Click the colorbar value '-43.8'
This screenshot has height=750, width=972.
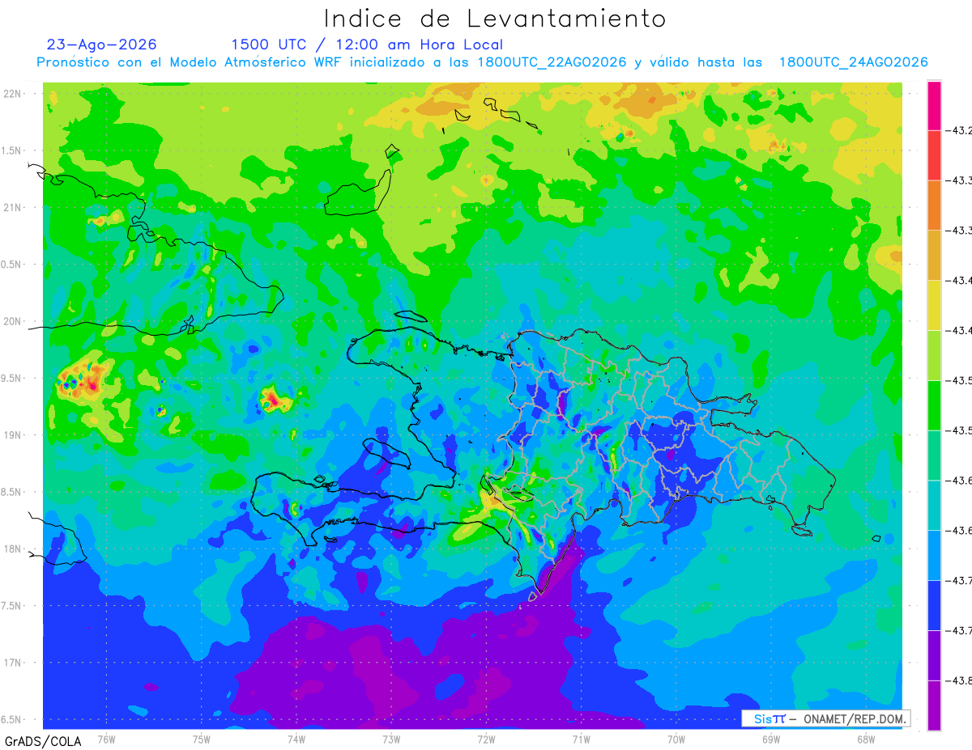(960, 680)
